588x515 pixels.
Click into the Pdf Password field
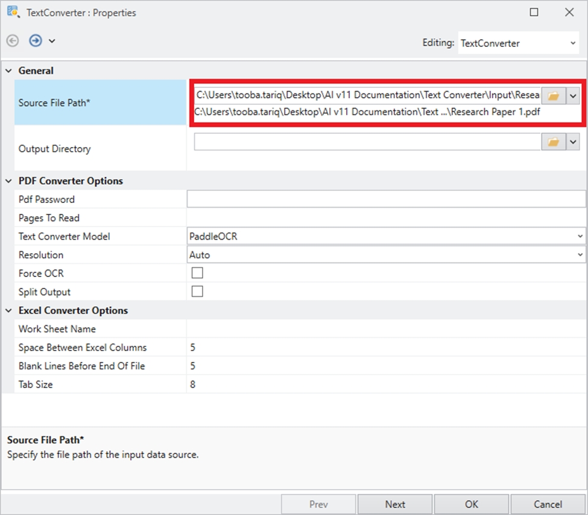pyautogui.click(x=386, y=199)
